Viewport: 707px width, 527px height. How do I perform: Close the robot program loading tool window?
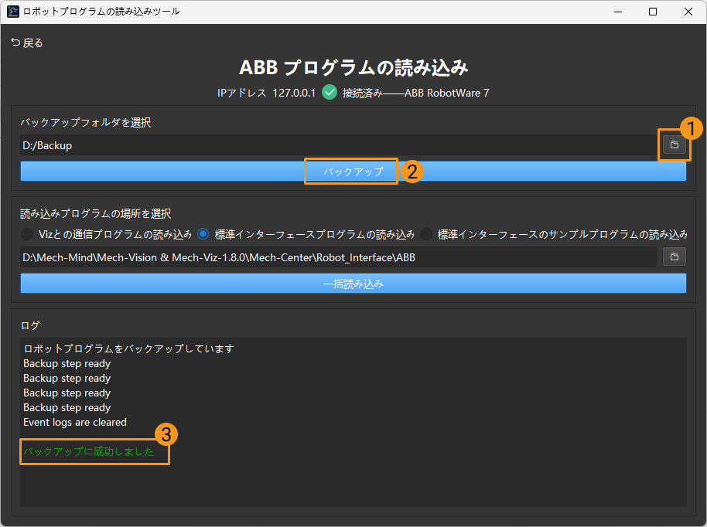tap(688, 12)
